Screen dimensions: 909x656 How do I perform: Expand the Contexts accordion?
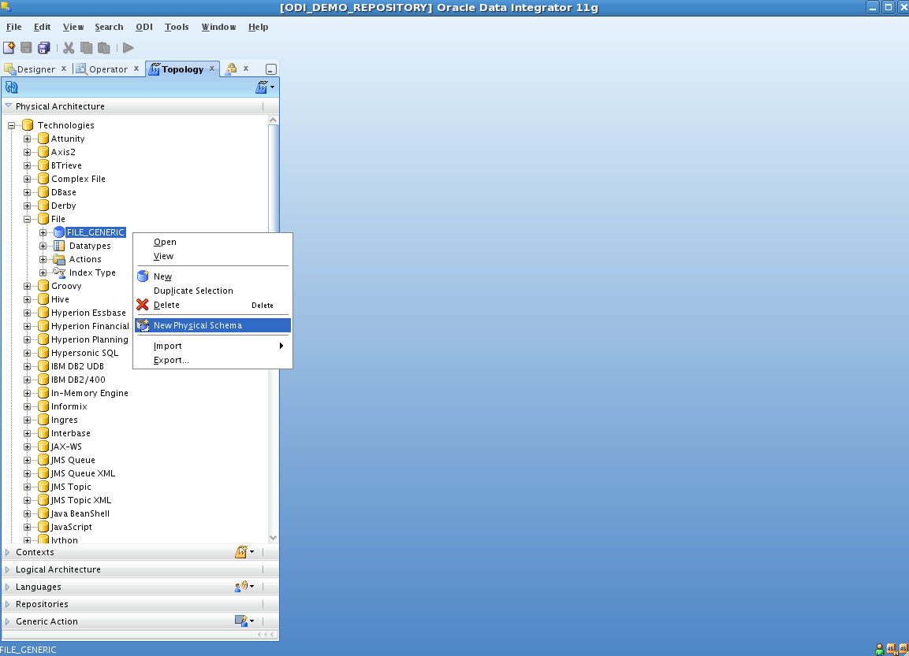pos(8,552)
